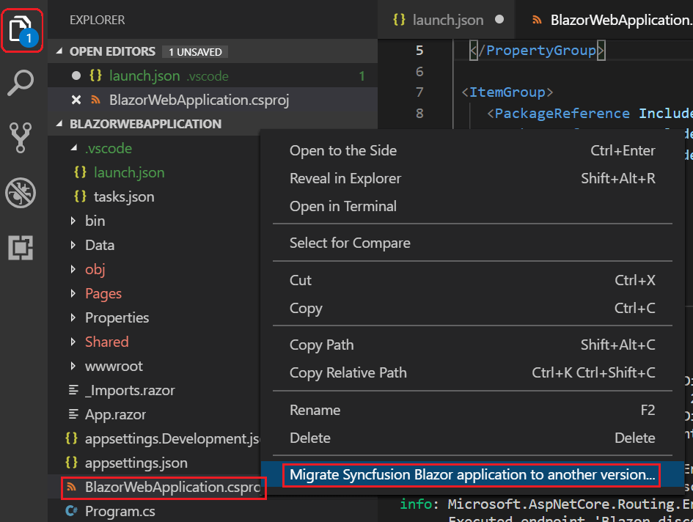This screenshot has height=522, width=693.
Task: Open the Search activity bar icon
Action: pyautogui.click(x=21, y=84)
